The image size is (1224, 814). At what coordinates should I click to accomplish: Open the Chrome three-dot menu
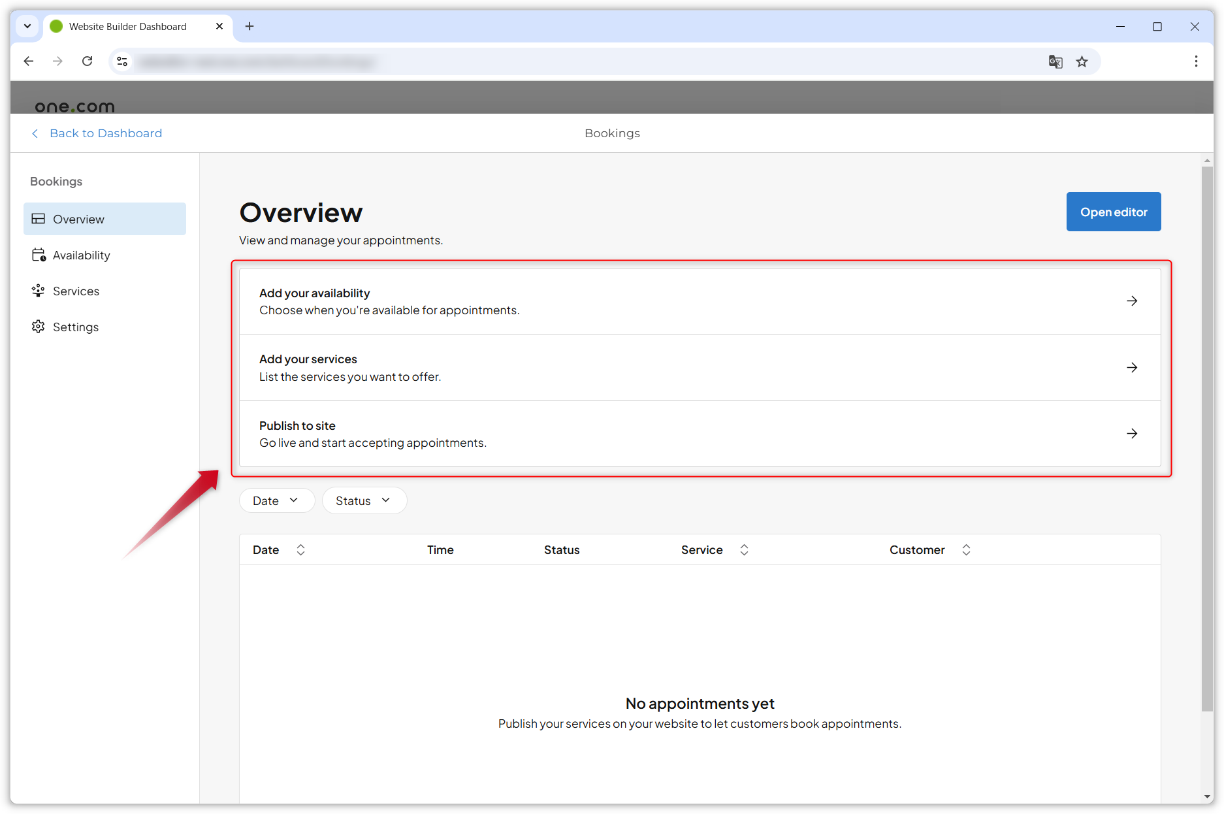coord(1196,61)
